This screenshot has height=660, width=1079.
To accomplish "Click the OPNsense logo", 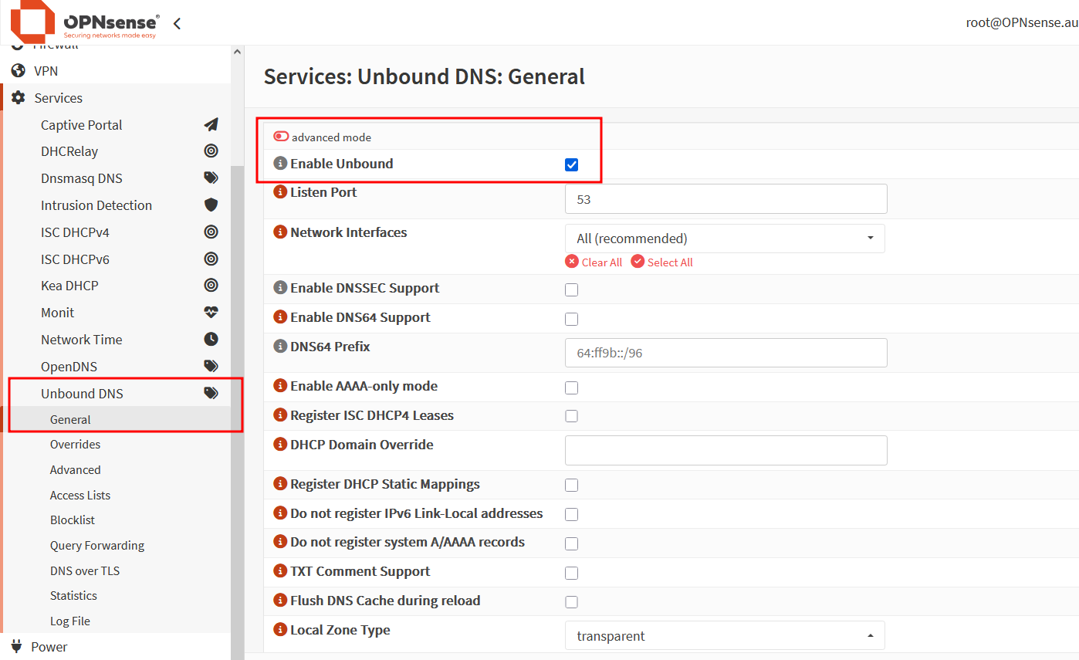I will pos(85,22).
